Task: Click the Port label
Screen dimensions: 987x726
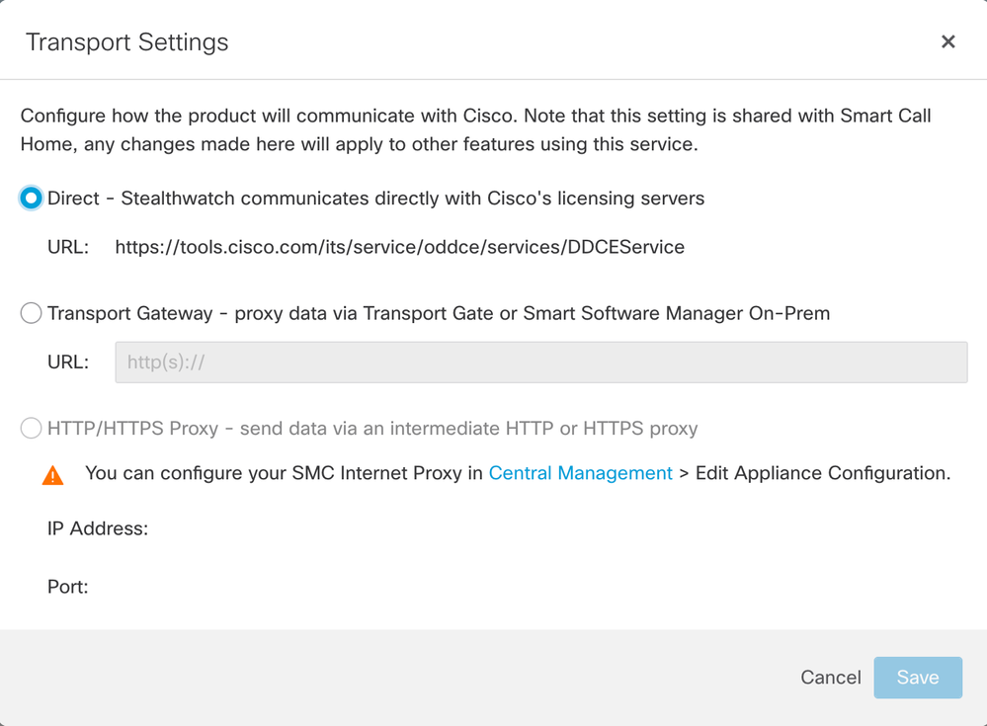Action: (x=68, y=587)
